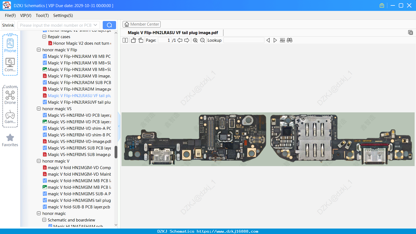The width and height of the screenshot is (416, 234).
Task: Collapse the honor magic VS node
Action: tap(39, 109)
